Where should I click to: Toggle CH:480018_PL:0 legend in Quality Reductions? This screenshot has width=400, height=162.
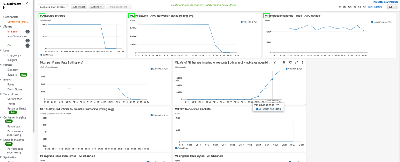pyautogui.click(x=159, y=115)
